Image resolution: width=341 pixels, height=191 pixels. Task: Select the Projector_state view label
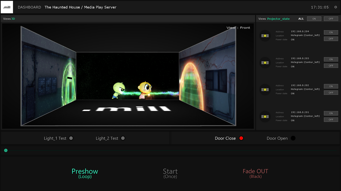(278, 19)
